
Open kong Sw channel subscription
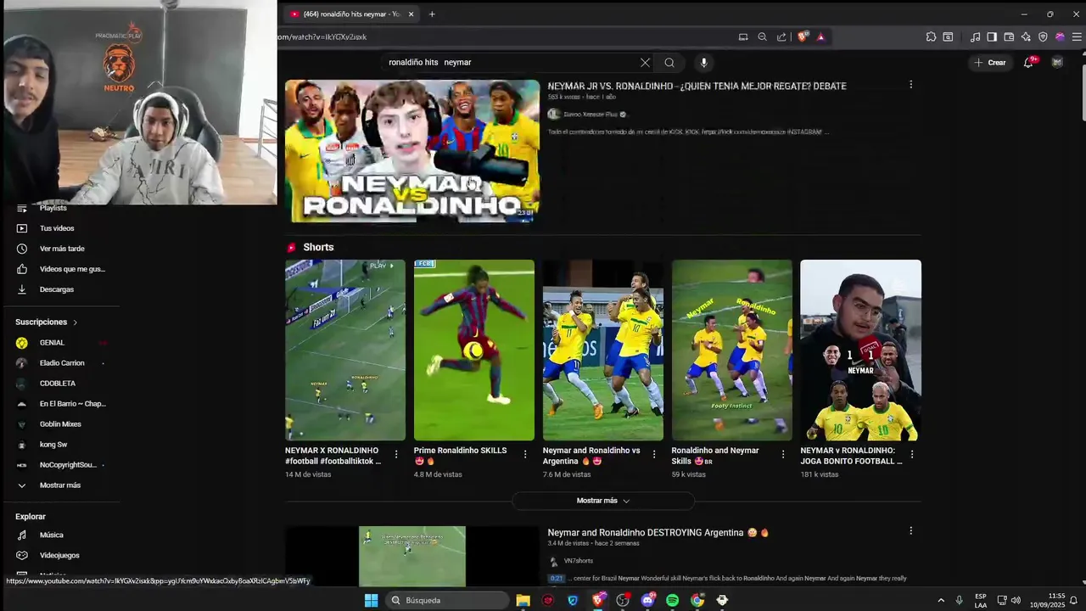tap(53, 445)
